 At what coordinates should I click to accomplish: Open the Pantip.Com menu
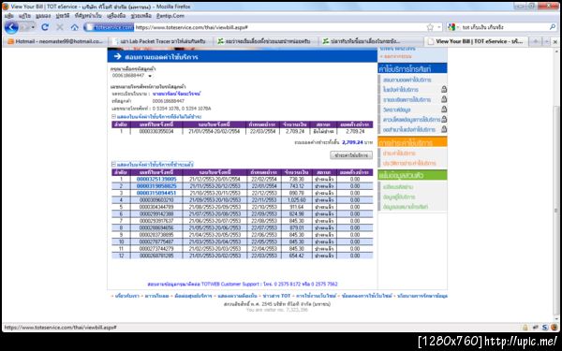(x=170, y=16)
